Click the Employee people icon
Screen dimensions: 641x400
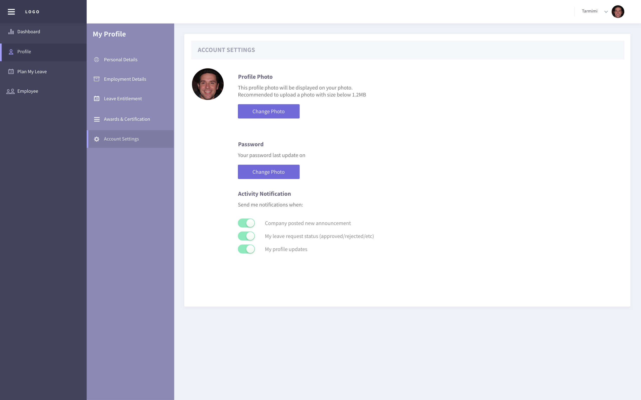(10, 91)
